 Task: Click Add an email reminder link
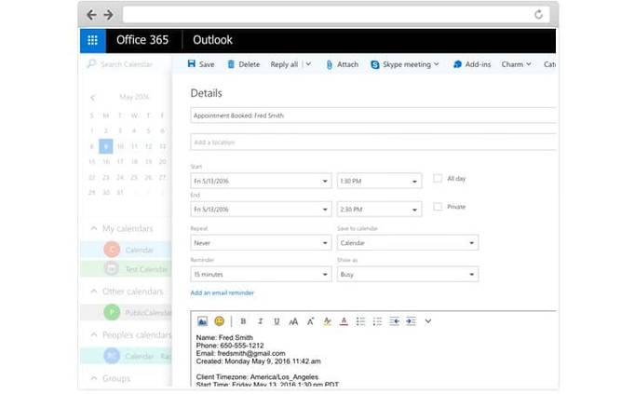coord(222,292)
